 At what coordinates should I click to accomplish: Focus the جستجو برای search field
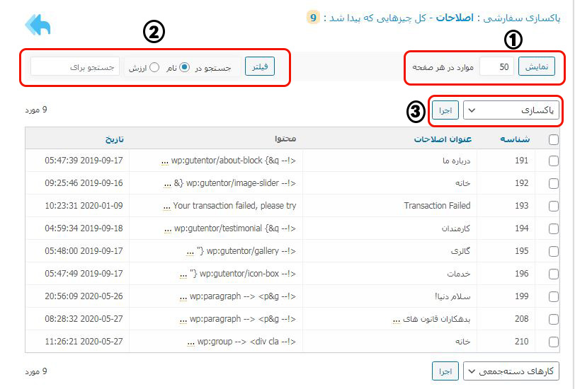point(75,66)
